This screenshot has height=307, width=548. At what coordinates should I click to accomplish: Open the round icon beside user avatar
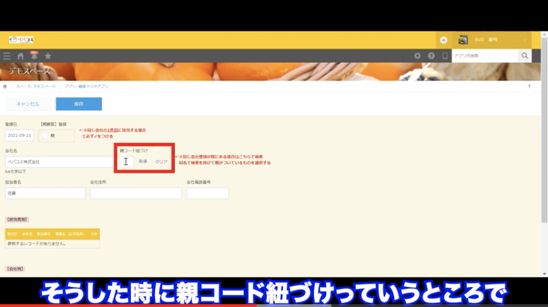point(444,40)
